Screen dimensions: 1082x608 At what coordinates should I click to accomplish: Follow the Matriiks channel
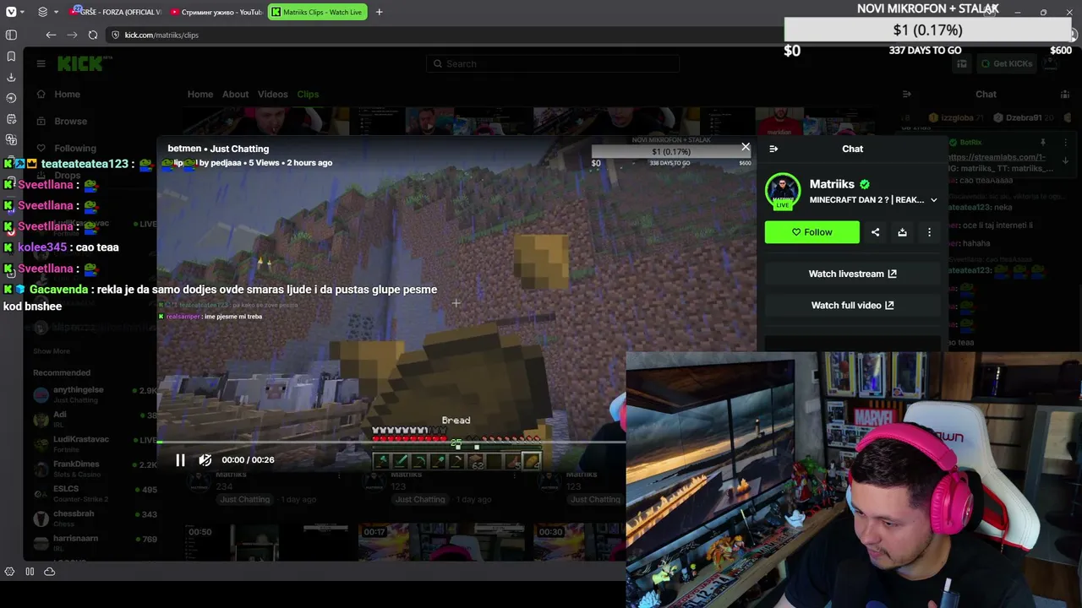point(811,232)
